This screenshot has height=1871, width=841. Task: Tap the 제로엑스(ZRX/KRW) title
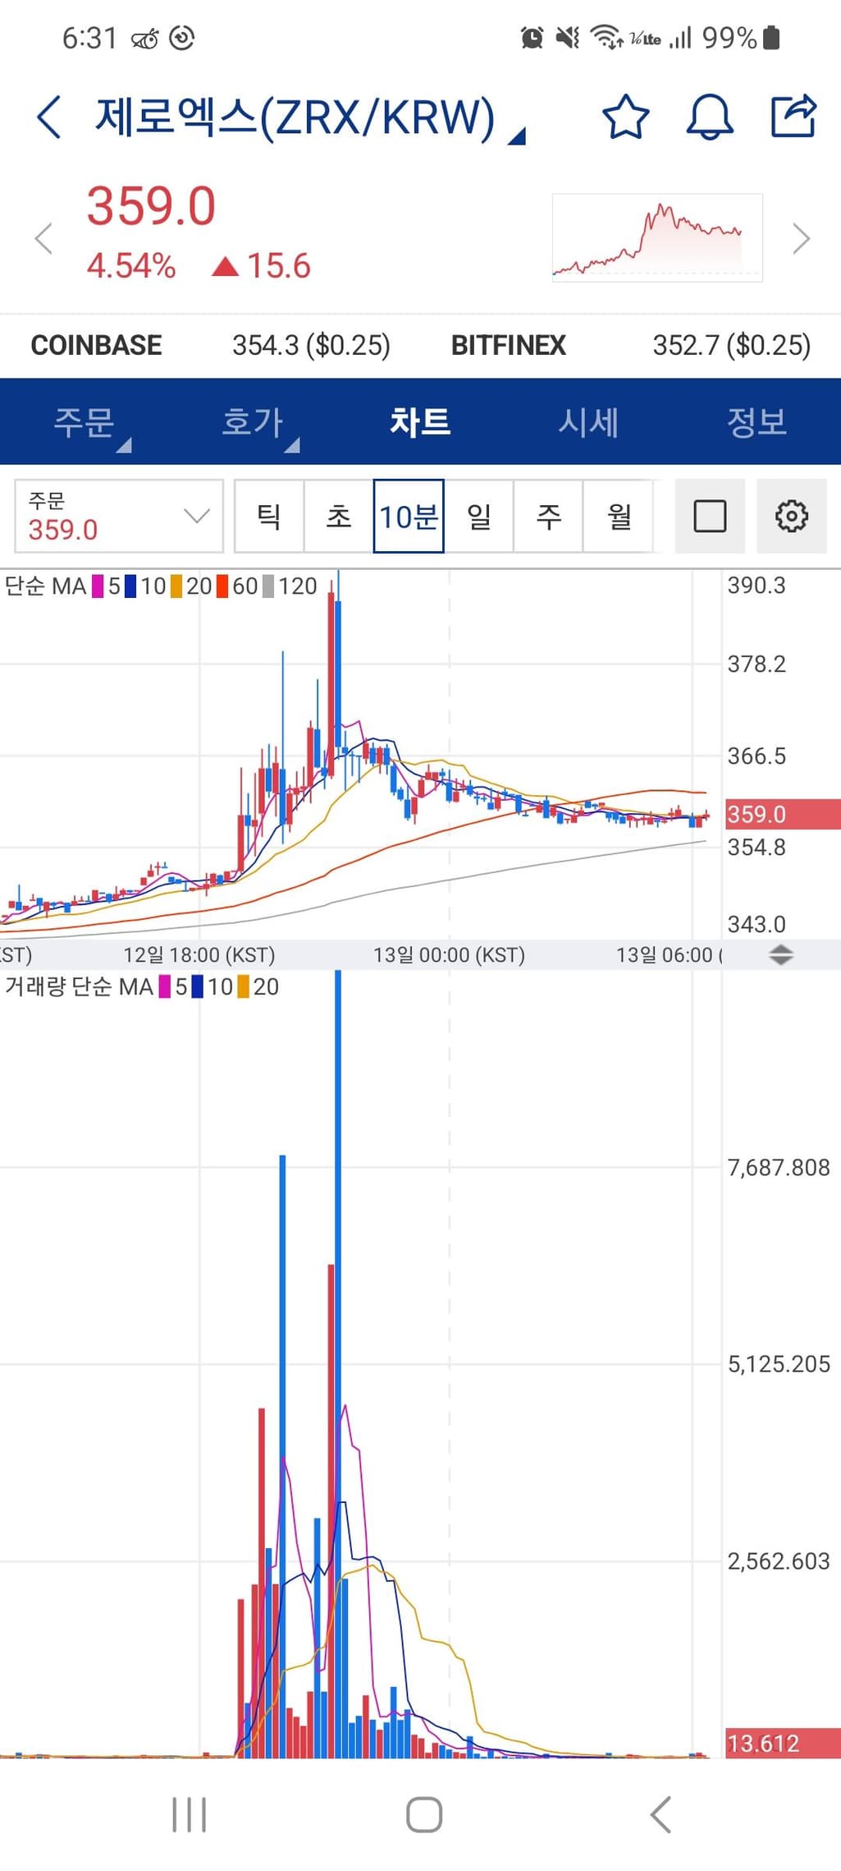tap(295, 117)
